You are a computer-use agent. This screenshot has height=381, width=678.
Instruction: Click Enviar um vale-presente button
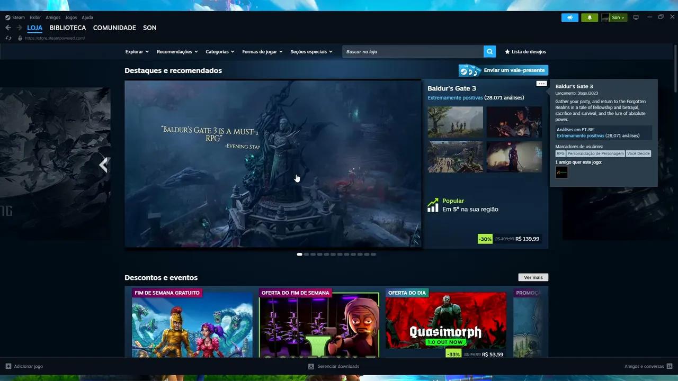pos(503,70)
